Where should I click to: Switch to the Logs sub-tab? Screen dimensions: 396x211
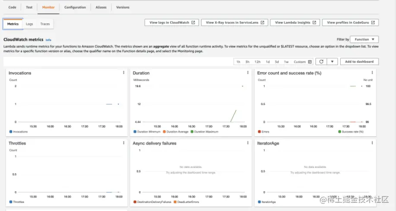coord(29,24)
